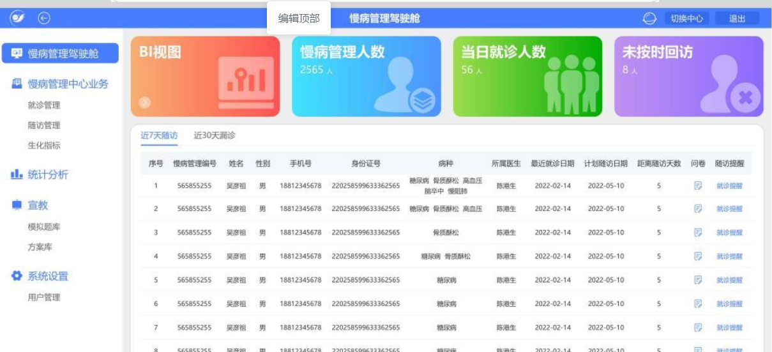Viewport: 772px width, 352px height.
Task: Open questionnaire icon in row 5
Action: (698, 280)
